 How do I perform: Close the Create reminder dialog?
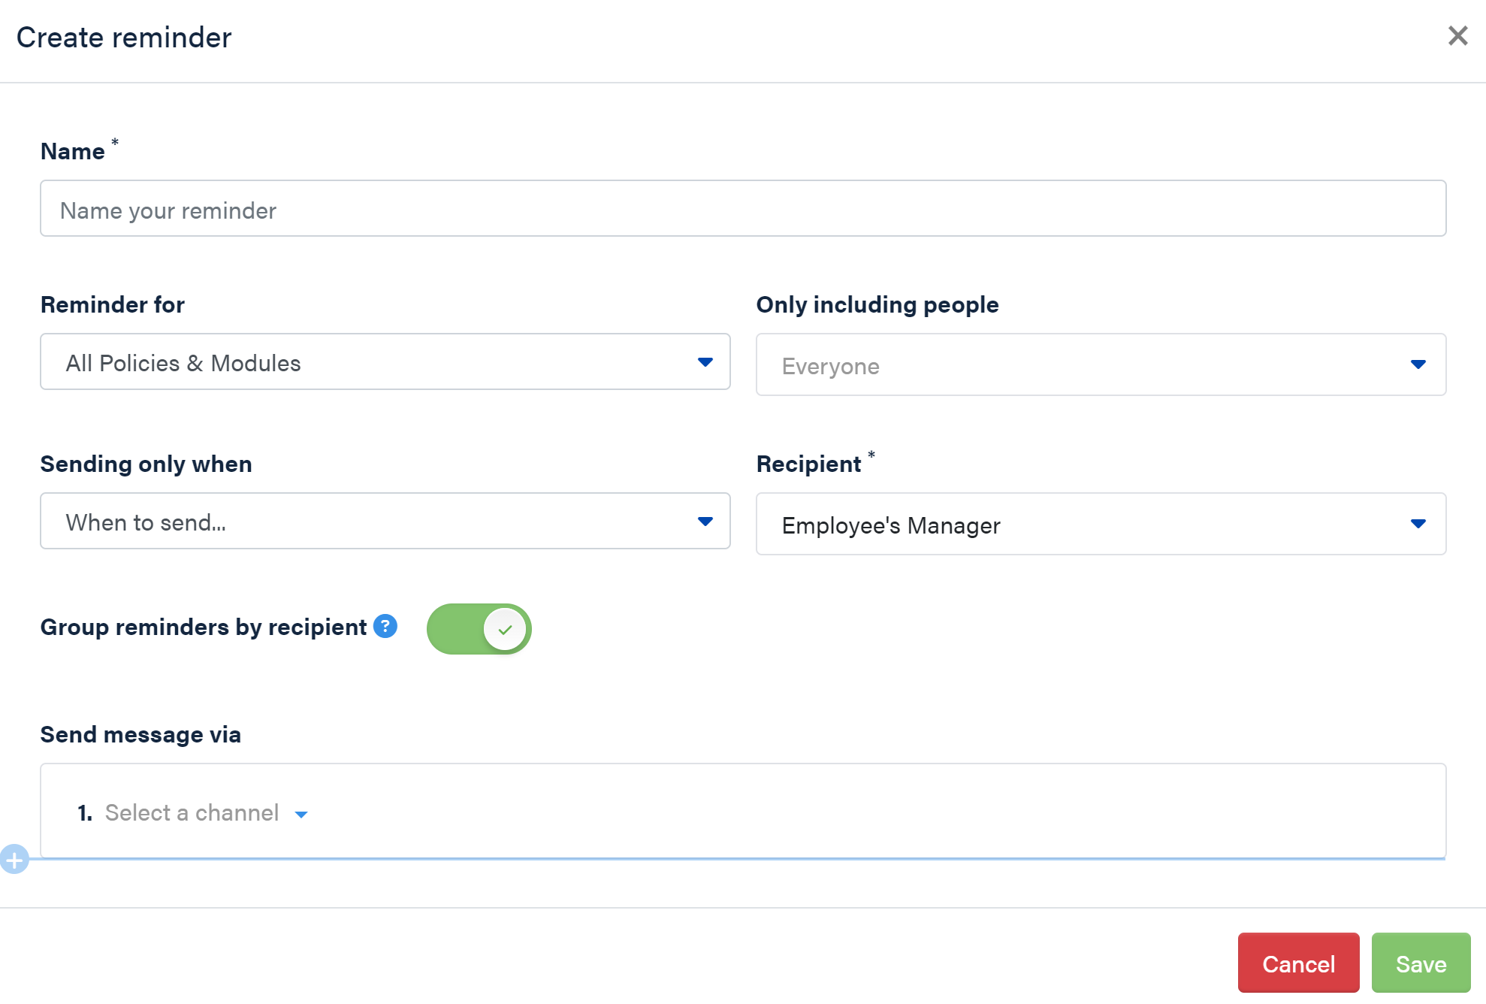pyautogui.click(x=1457, y=36)
